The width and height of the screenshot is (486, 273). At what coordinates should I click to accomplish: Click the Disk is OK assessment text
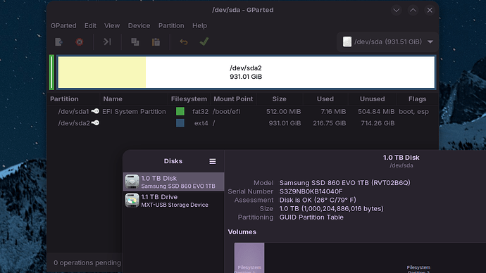(318, 201)
